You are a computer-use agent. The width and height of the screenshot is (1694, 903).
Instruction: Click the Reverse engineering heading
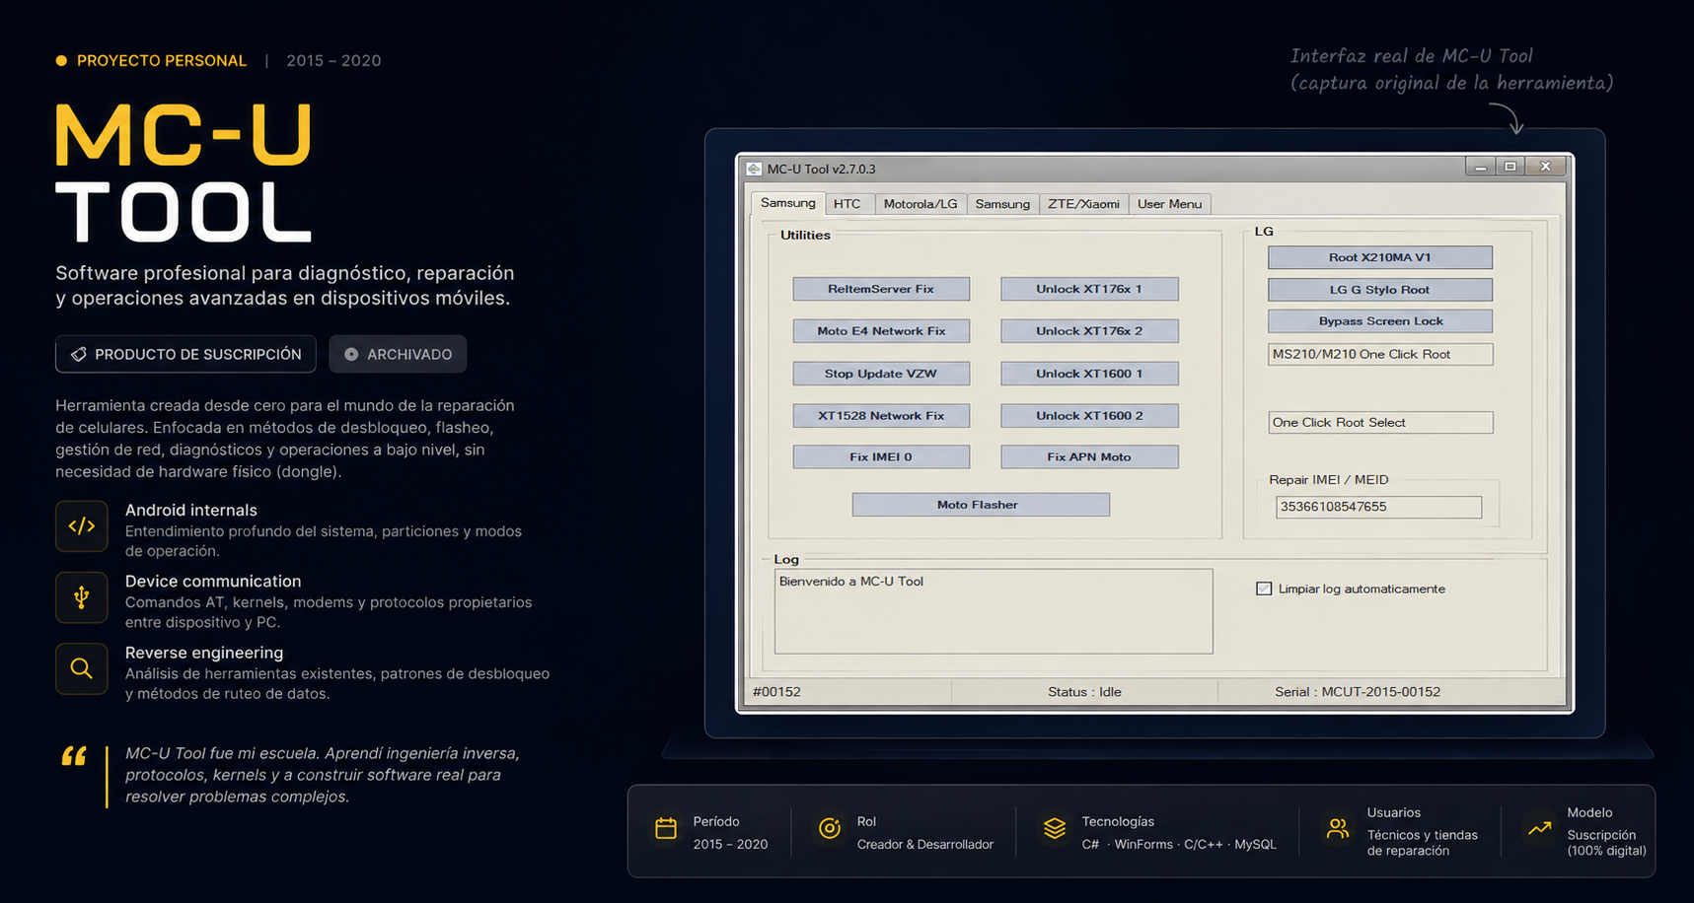204,653
